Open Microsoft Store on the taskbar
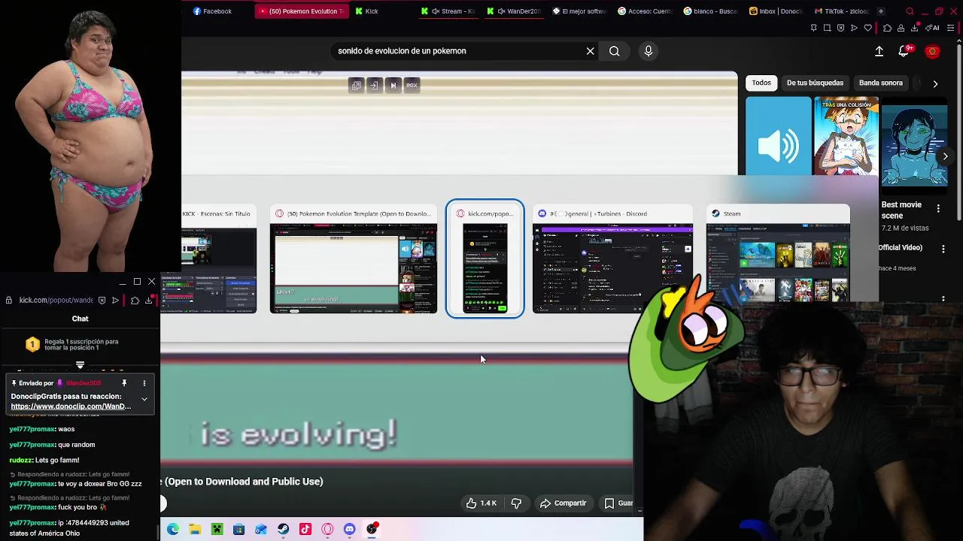963x541 pixels. pyautogui.click(x=238, y=530)
